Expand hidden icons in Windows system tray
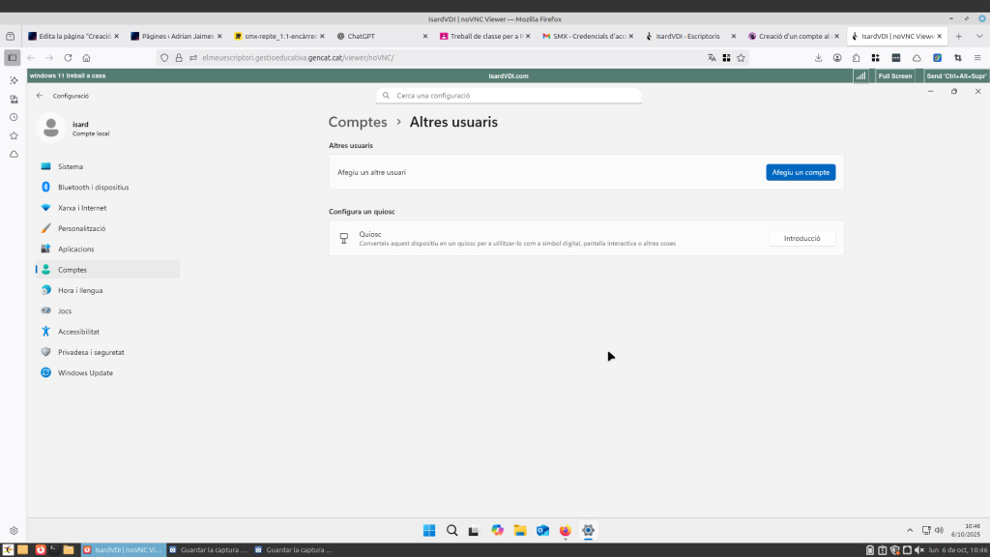 909,530
